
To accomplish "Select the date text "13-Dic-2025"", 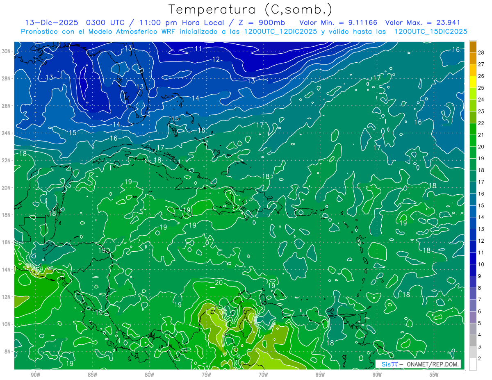I will pos(52,23).
